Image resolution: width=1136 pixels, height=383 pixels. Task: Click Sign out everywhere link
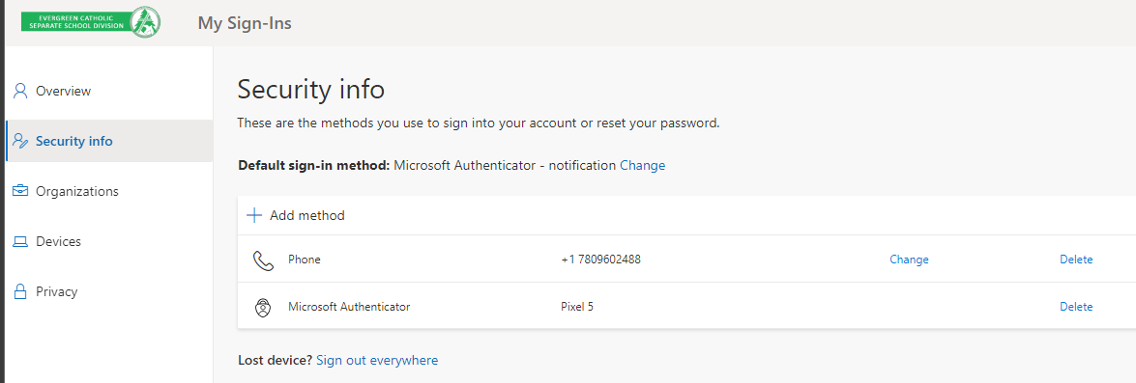[x=377, y=360]
